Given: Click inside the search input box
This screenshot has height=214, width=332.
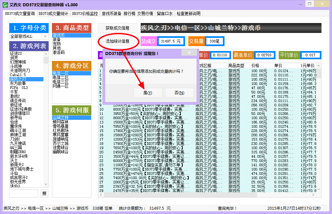Looking at the screenshot, I should [x=23, y=193].
